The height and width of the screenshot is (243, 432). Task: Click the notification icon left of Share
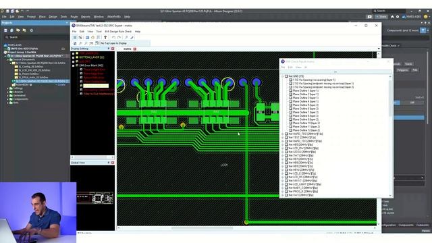(x=370, y=17)
